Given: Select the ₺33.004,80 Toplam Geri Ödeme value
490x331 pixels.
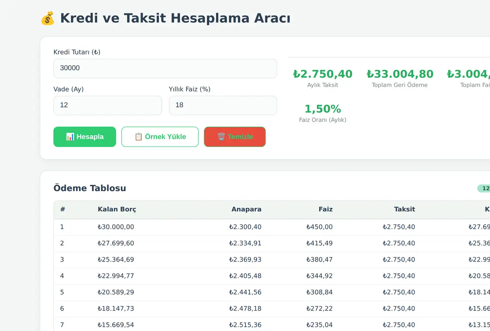Looking at the screenshot, I should pyautogui.click(x=400, y=74).
